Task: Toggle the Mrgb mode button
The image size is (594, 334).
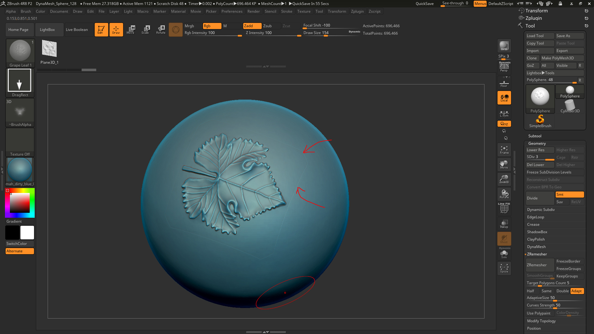Action: coord(192,26)
